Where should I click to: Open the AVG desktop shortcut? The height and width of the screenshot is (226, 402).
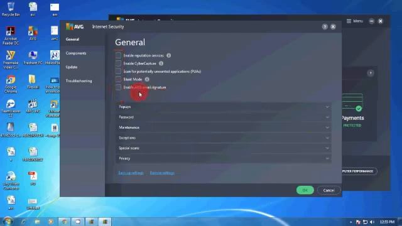33,33
